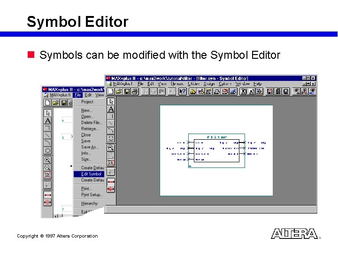This screenshot has width=338, height=254.
Task: Turn rubberbanding on in Symbol Editor palette
Action: point(111,182)
